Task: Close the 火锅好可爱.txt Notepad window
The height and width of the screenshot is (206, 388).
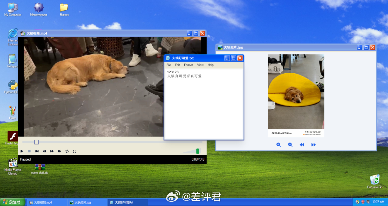Action: pos(240,58)
